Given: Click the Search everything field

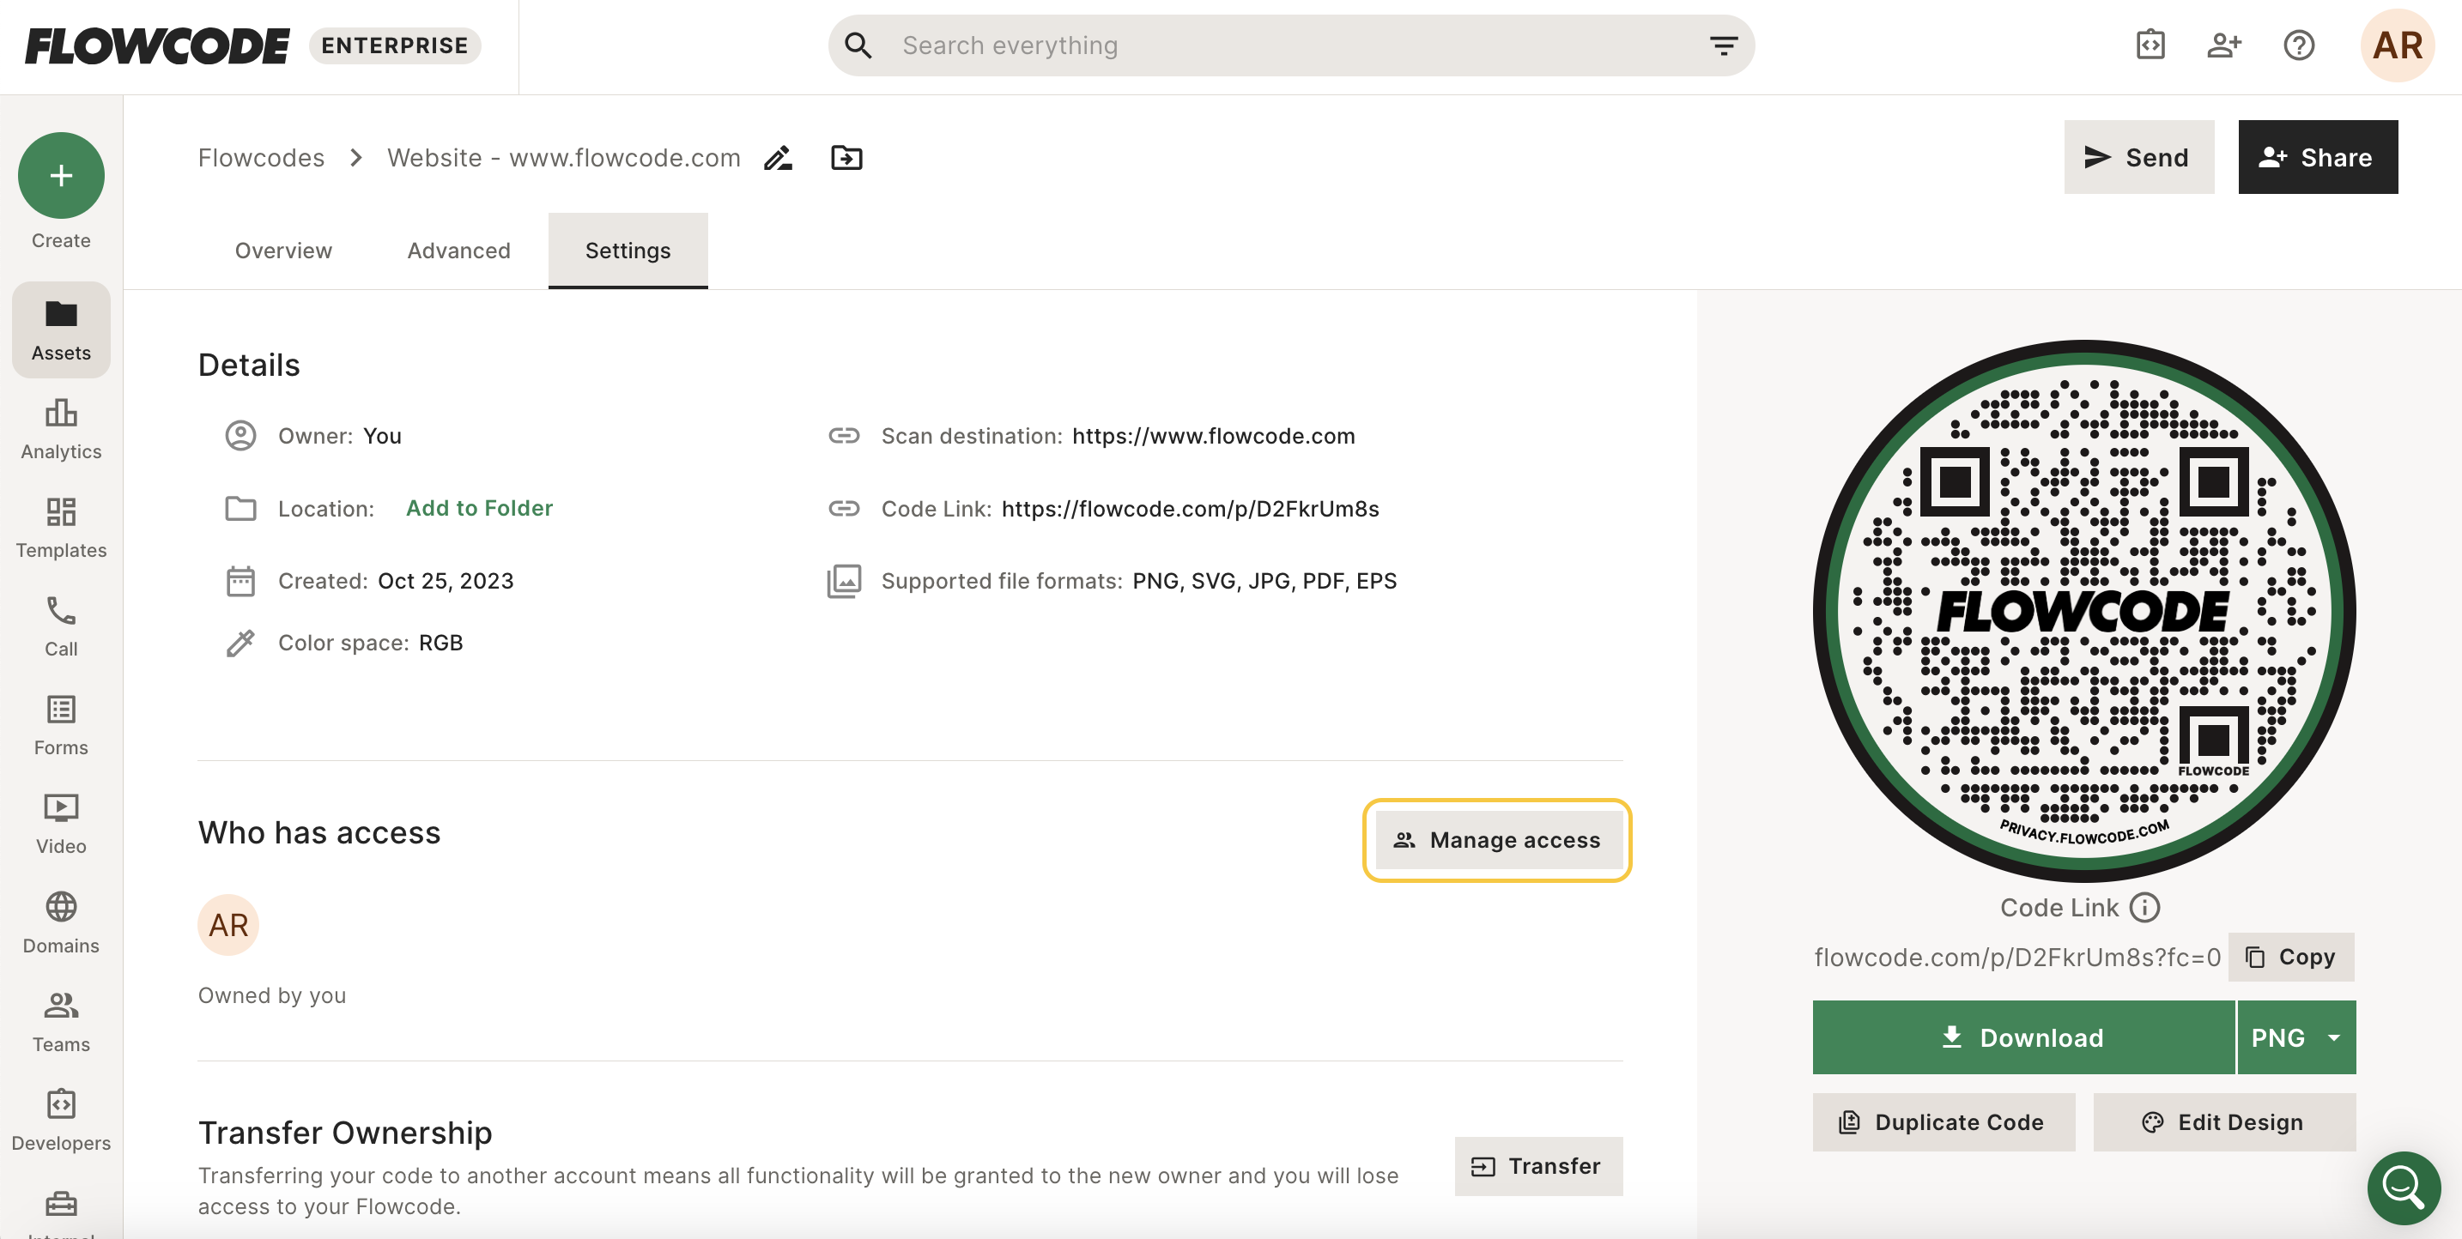Looking at the screenshot, I should (x=1291, y=45).
